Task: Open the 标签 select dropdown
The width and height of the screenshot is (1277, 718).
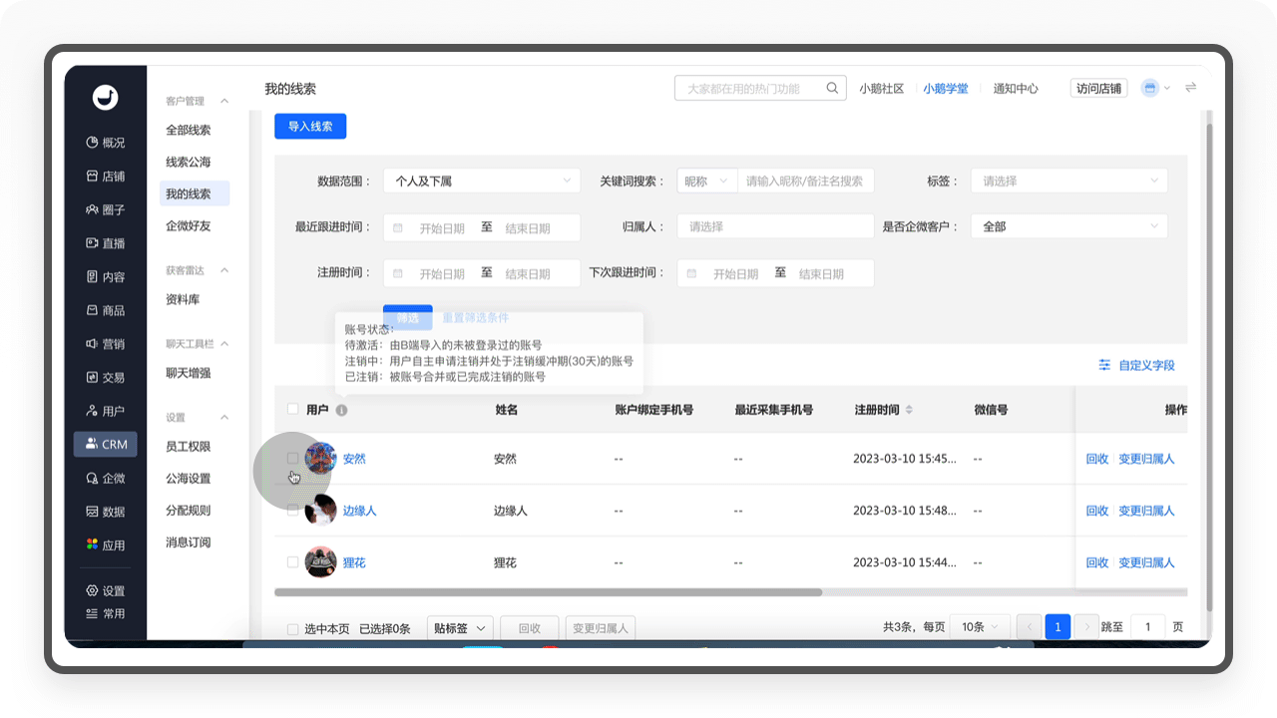Action: pos(1068,181)
